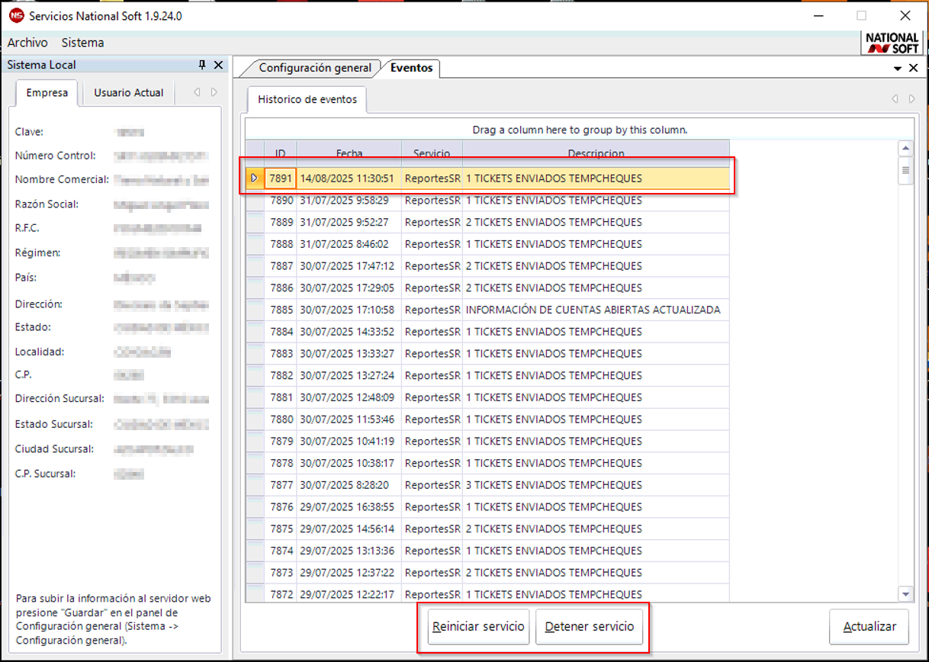Navigate left in Historico tabs strip

[x=895, y=99]
